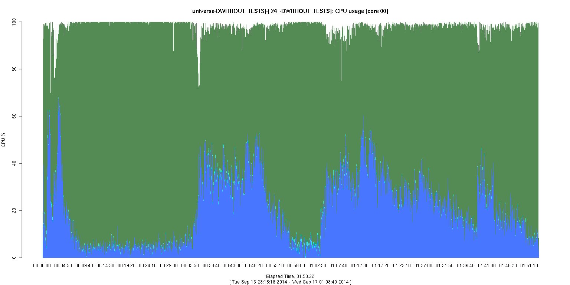Image resolution: width=570 pixels, height=285 pixels.
Task: Click the y-axis value 100
Action: (x=14, y=22)
